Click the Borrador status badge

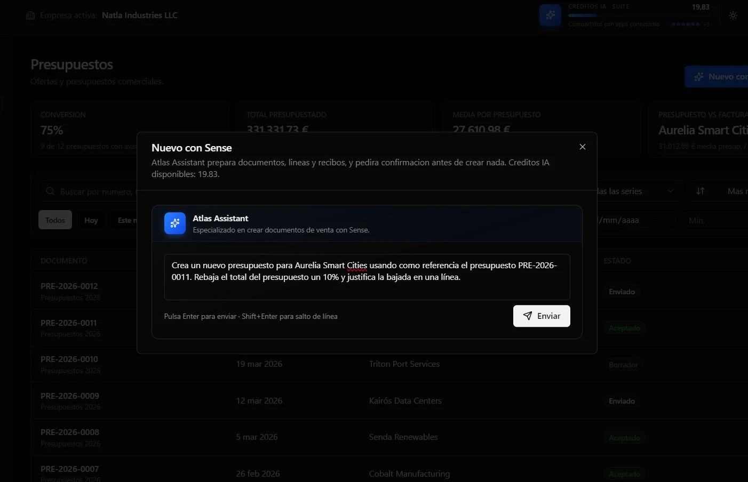coord(623,365)
